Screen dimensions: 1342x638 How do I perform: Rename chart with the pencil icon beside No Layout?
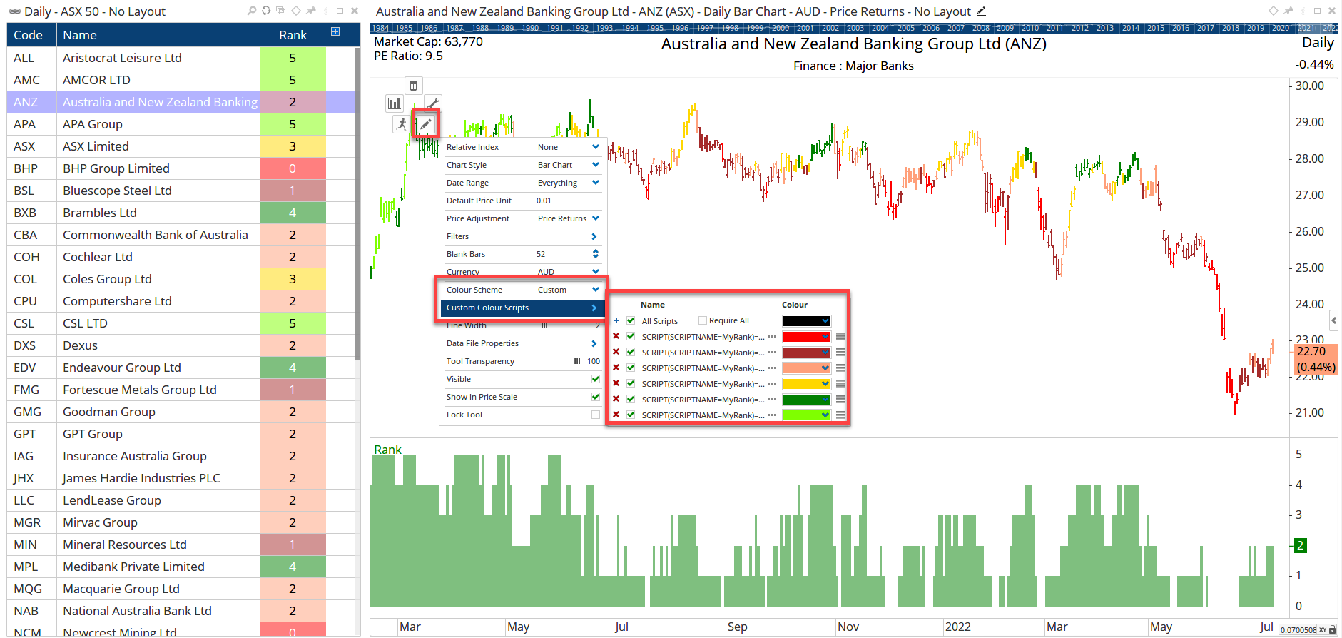point(981,11)
